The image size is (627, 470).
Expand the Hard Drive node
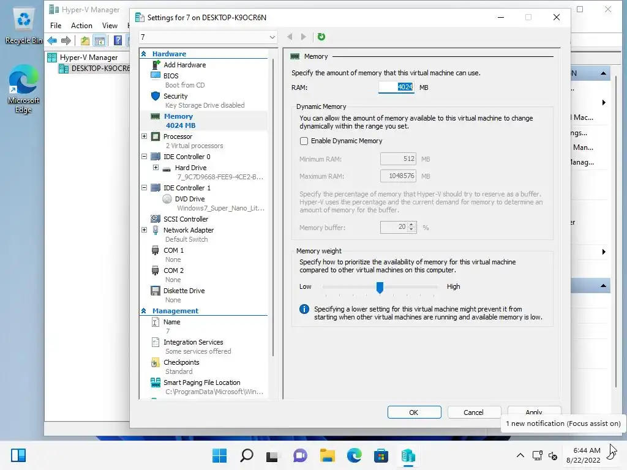(x=156, y=168)
